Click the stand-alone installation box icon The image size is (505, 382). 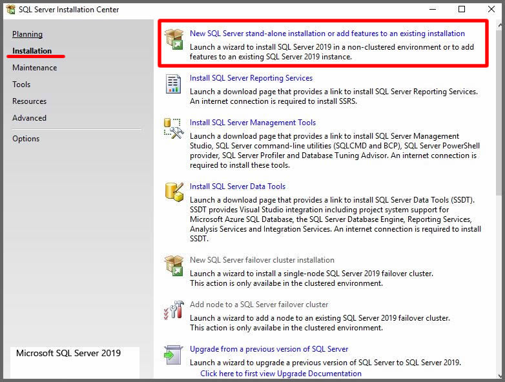click(174, 39)
